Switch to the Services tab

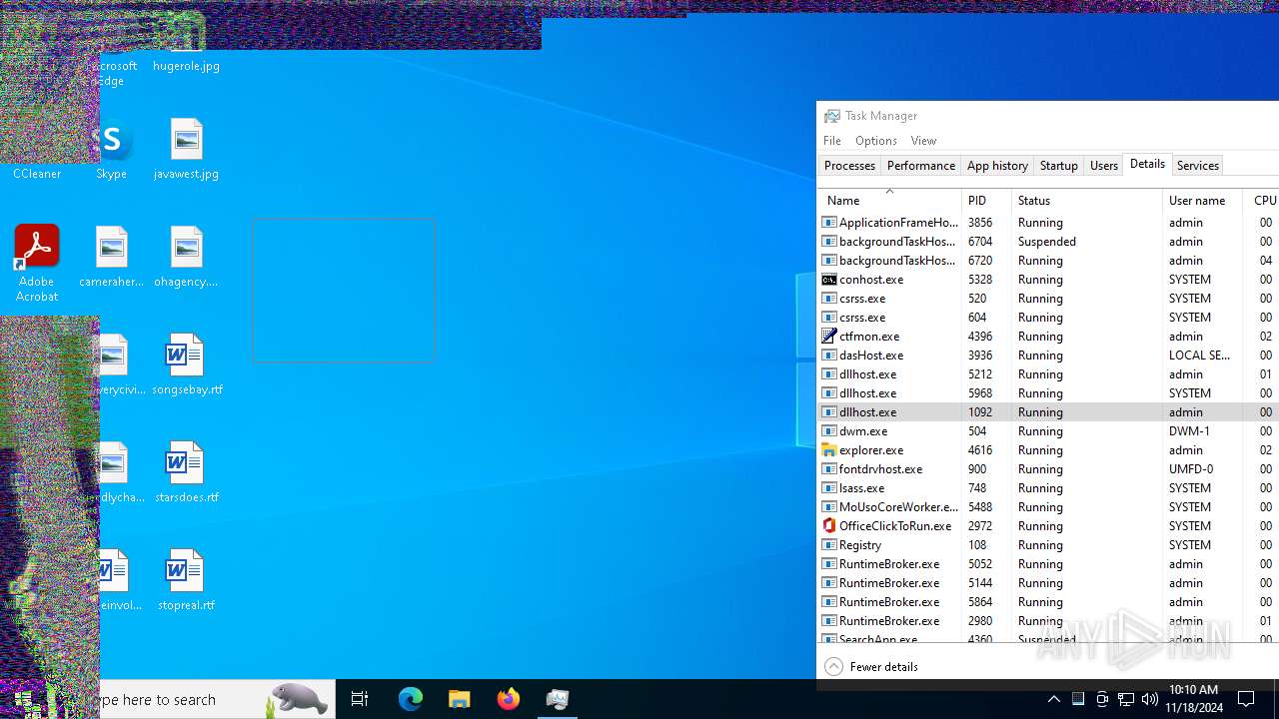click(1198, 166)
